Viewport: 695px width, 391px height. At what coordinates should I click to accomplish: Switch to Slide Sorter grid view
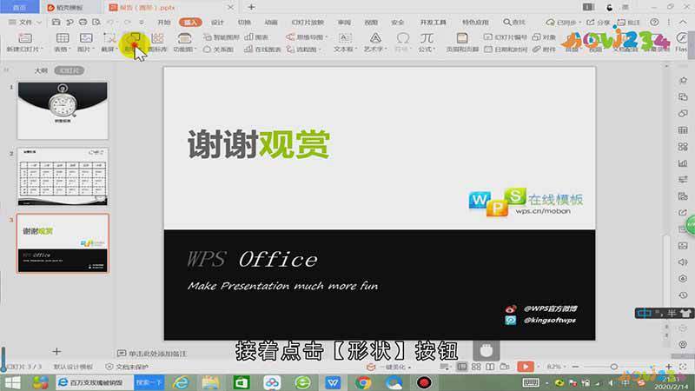tap(476, 367)
